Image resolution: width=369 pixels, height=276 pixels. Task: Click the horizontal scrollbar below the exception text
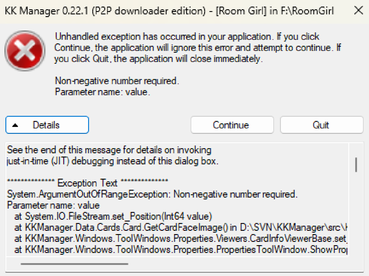point(74,264)
